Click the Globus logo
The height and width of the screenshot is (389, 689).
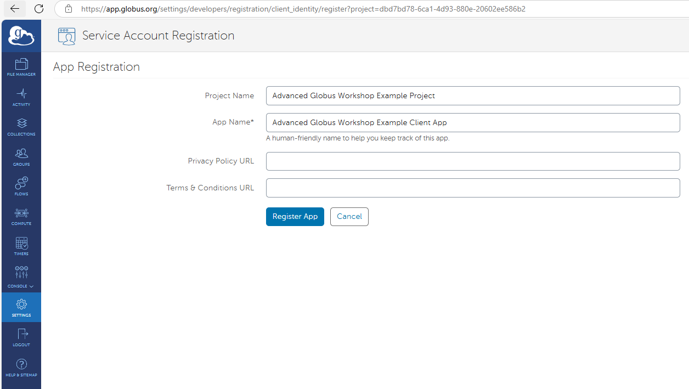click(21, 35)
